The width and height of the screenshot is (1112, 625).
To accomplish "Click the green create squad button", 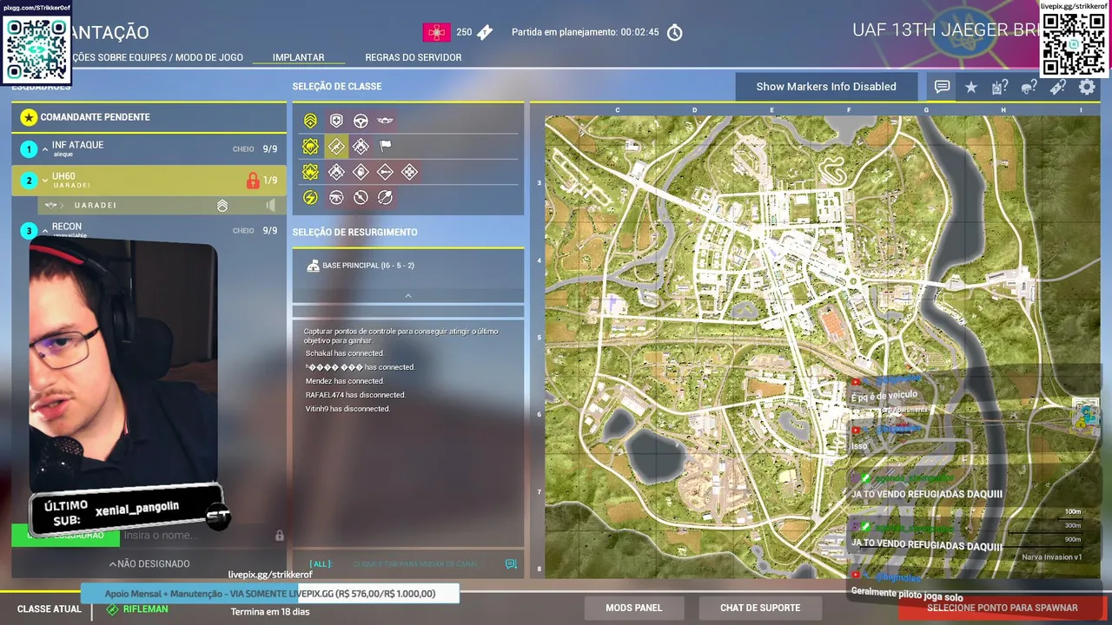I will coord(63,536).
